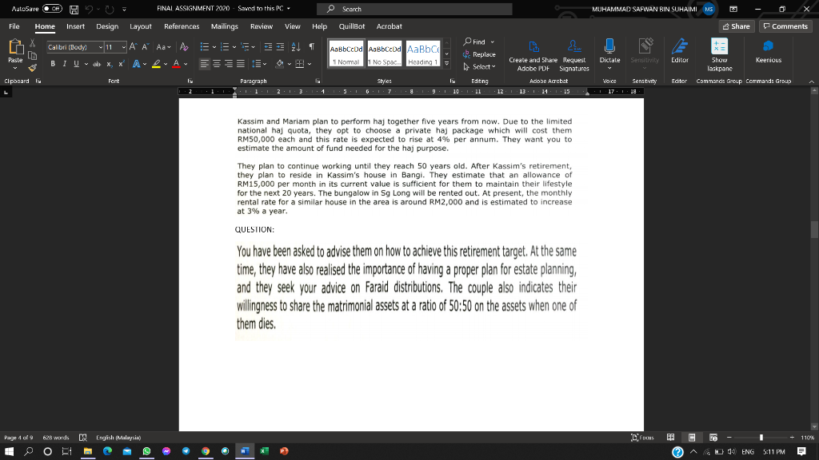Click the Share button
Screen dimensions: 819x460
tap(733, 26)
